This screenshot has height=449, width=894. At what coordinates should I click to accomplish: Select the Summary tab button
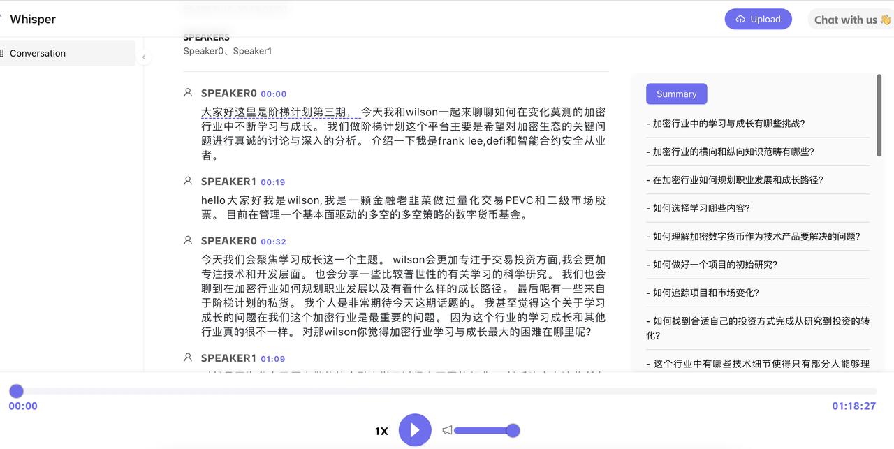pyautogui.click(x=676, y=94)
